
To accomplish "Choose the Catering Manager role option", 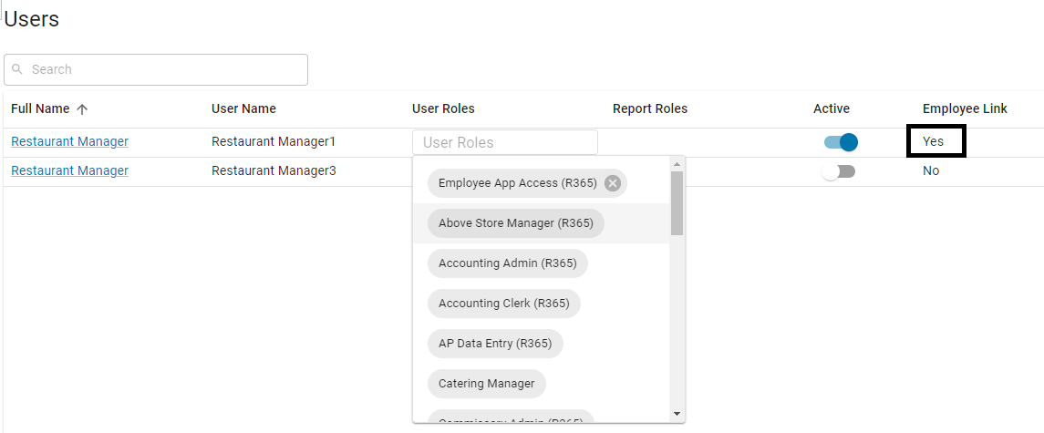I will coord(486,384).
